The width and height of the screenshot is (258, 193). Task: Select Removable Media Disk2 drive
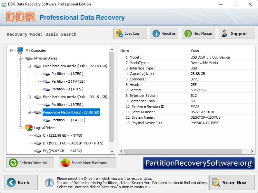pos(71,112)
